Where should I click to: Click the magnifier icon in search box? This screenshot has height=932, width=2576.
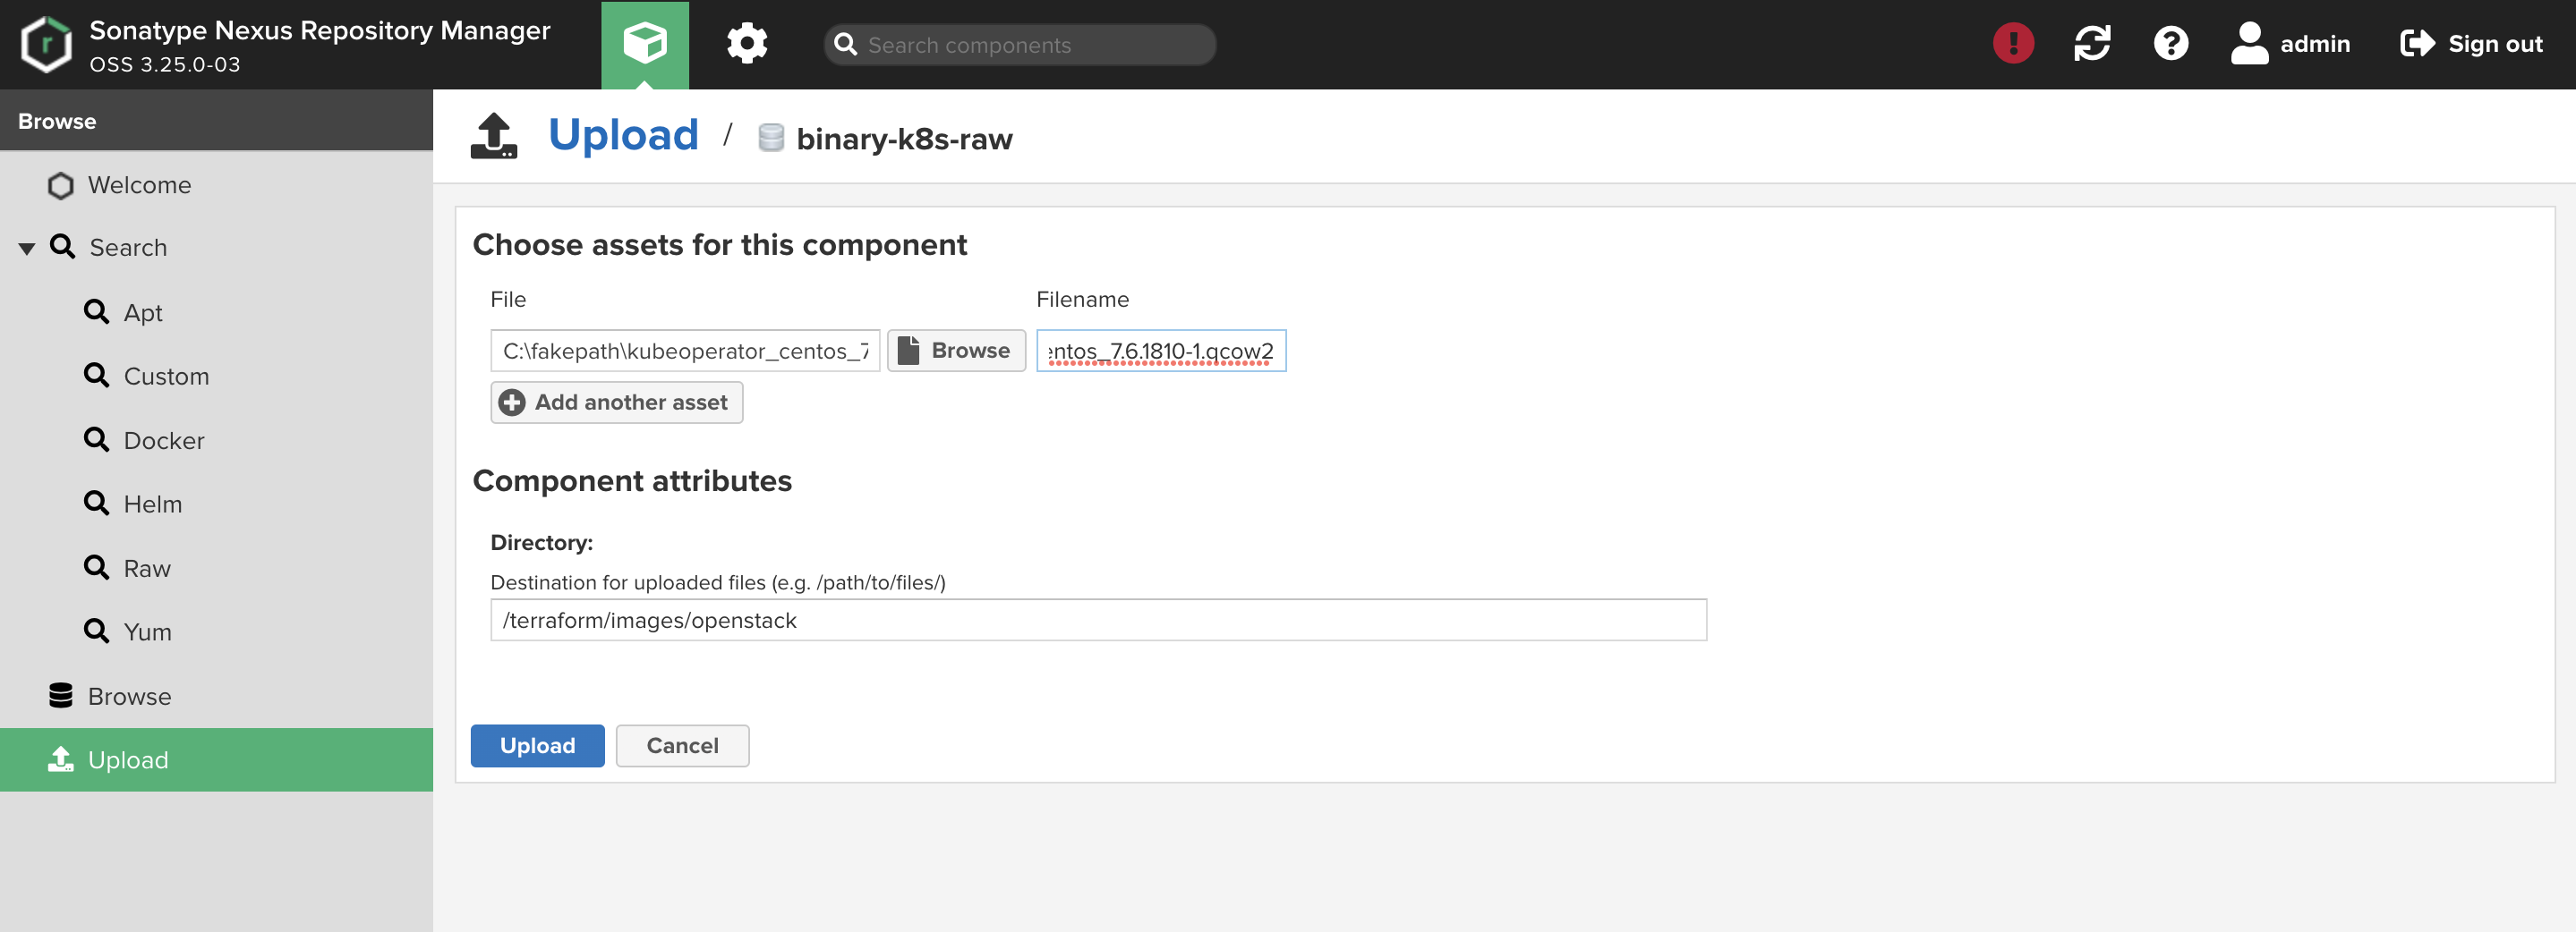pyautogui.click(x=846, y=45)
